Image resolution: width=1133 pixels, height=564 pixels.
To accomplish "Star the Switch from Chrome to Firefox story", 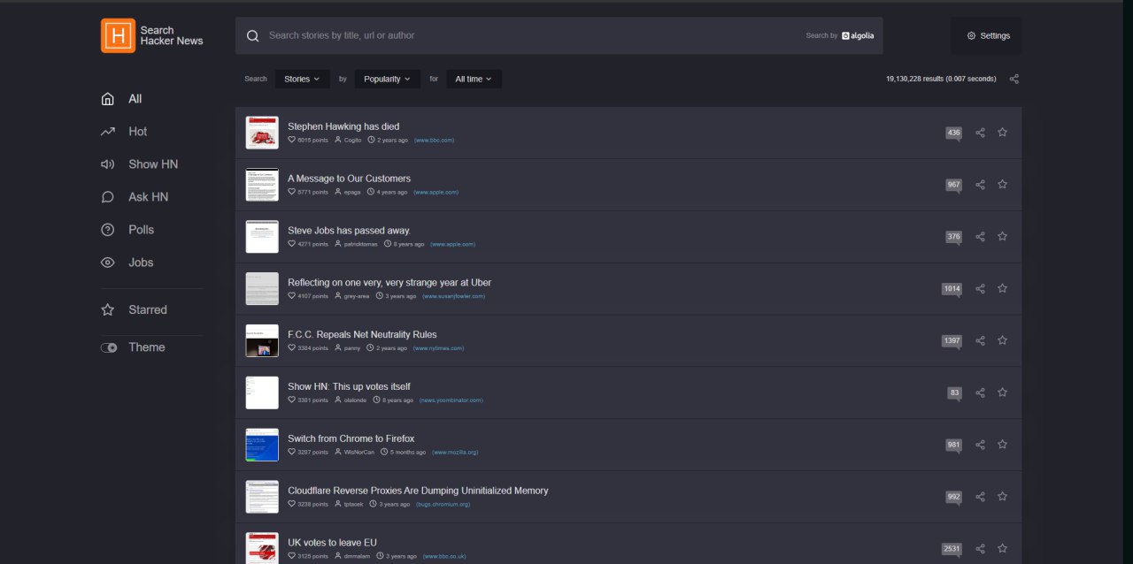I will [x=1002, y=445].
